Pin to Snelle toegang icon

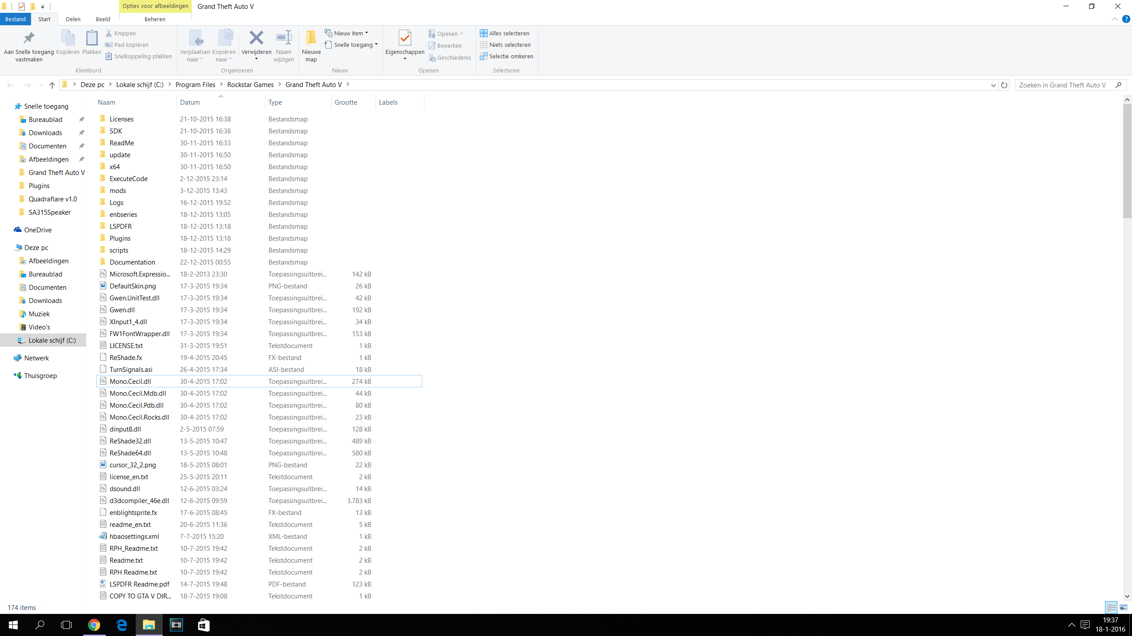(x=29, y=38)
